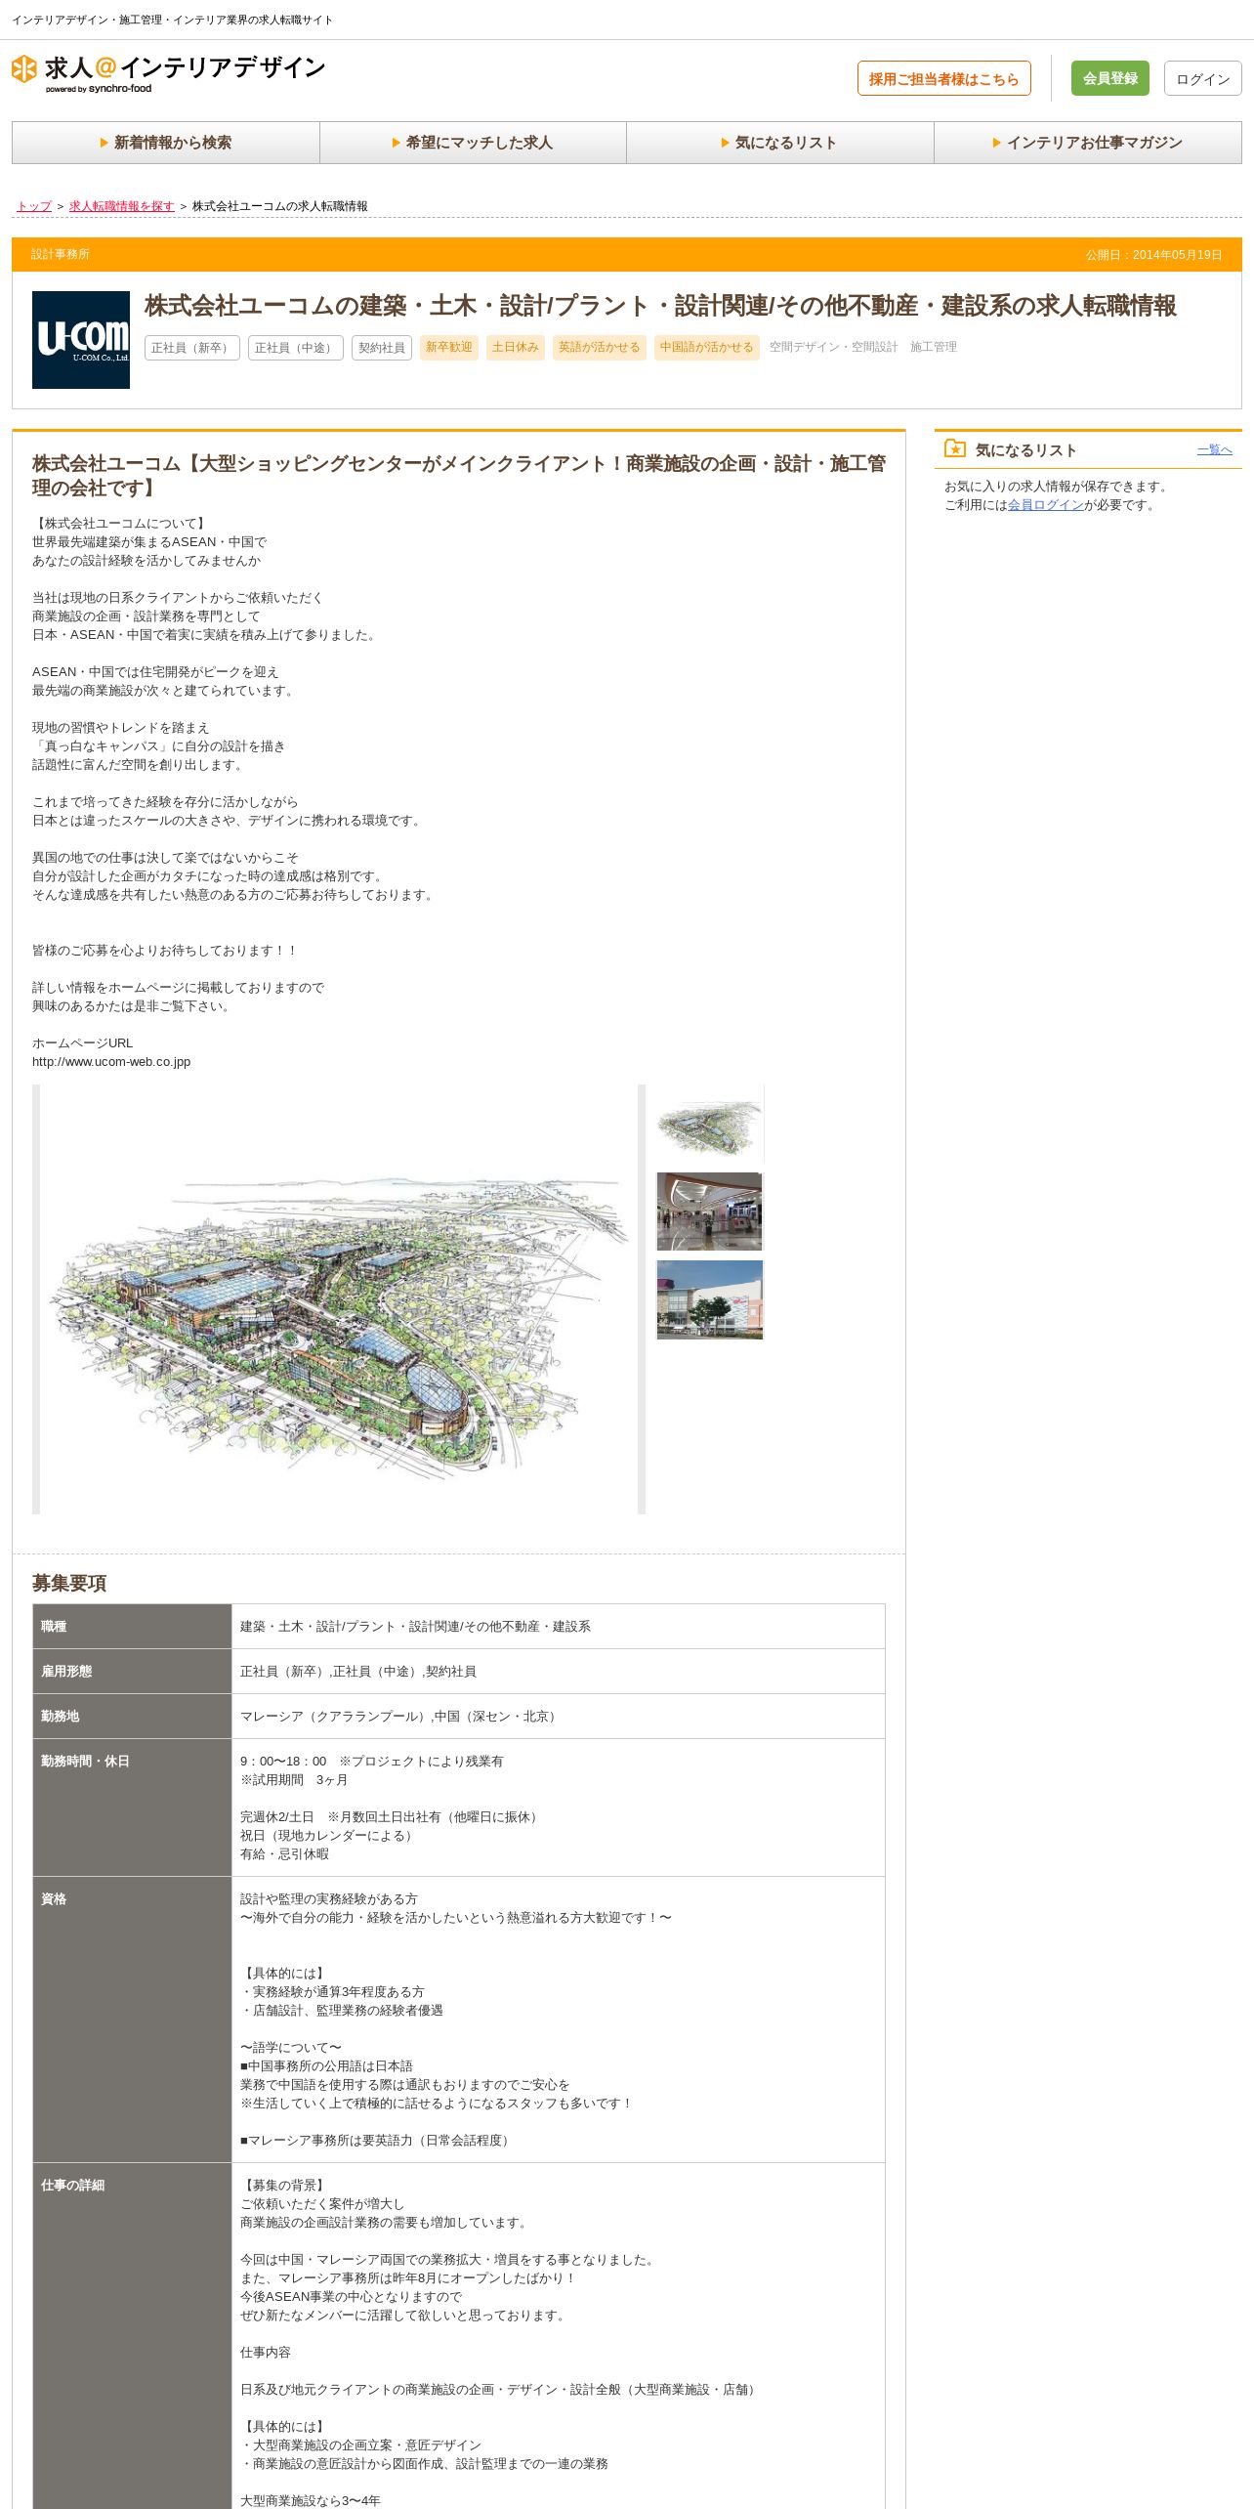Select the 新卒歓迎 orange tag
1254x2509 pixels.
(449, 348)
